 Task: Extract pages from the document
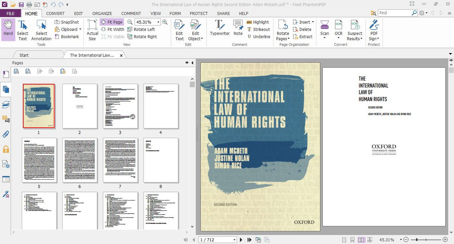[303, 36]
